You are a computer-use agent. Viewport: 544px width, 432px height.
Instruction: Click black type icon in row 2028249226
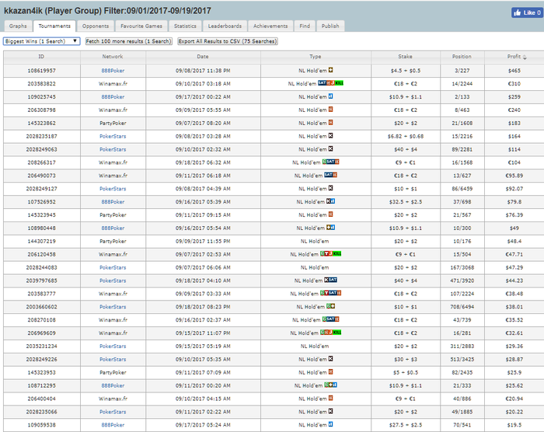click(x=330, y=359)
